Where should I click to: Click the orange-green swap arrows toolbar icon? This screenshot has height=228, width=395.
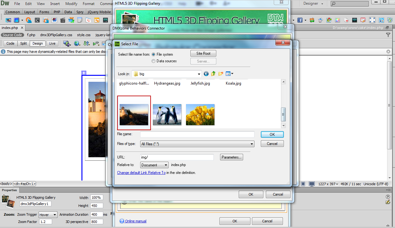point(312,20)
